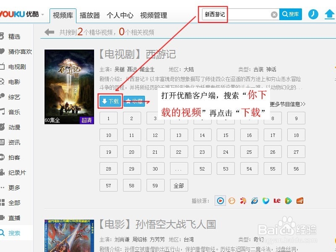Select 电视剧 category in sidebar

click(x=17, y=67)
